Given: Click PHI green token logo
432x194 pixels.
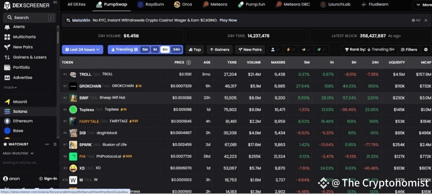Looking at the screenshot, I should tap(73, 156).
